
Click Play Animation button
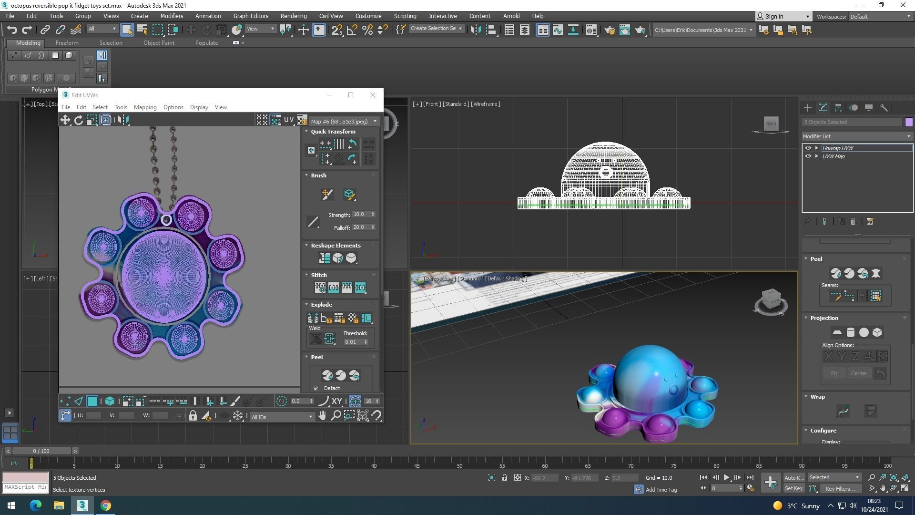coord(726,477)
